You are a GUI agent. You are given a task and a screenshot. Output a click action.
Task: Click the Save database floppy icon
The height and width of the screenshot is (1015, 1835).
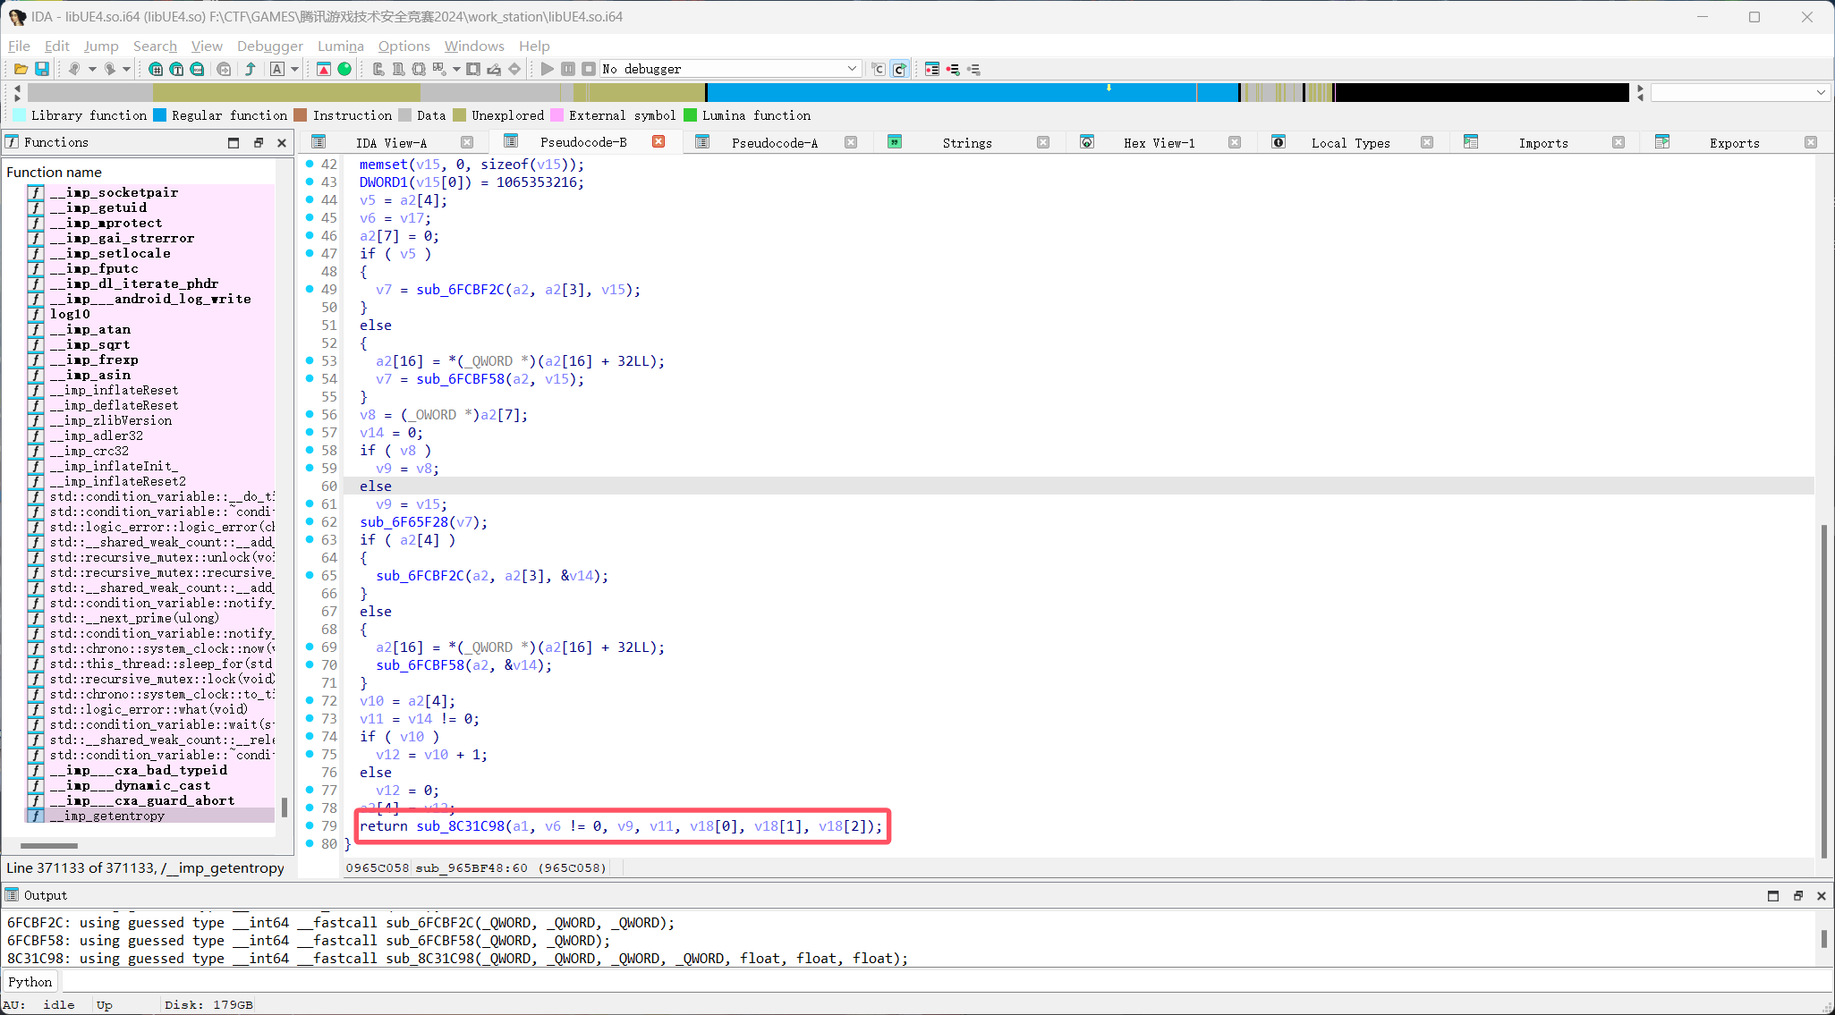[x=41, y=69]
